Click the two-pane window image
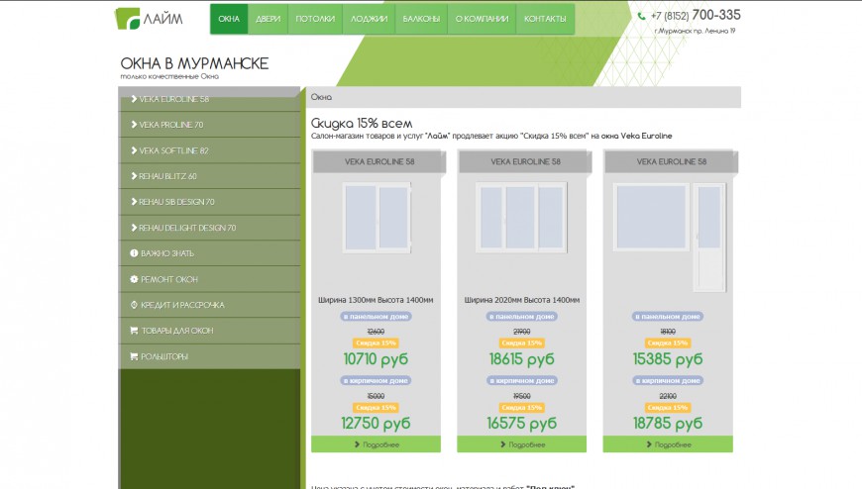Viewport: 862px width, 489px height. [x=377, y=218]
